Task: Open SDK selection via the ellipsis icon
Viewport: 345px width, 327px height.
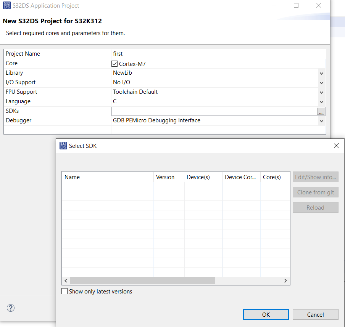Action: [x=321, y=111]
